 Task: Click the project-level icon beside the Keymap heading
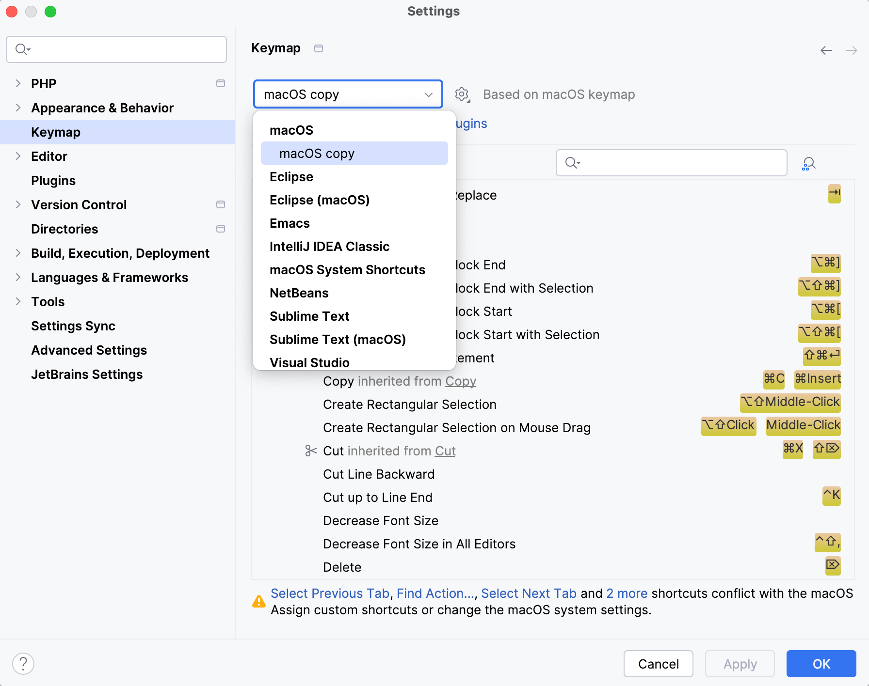pos(319,48)
